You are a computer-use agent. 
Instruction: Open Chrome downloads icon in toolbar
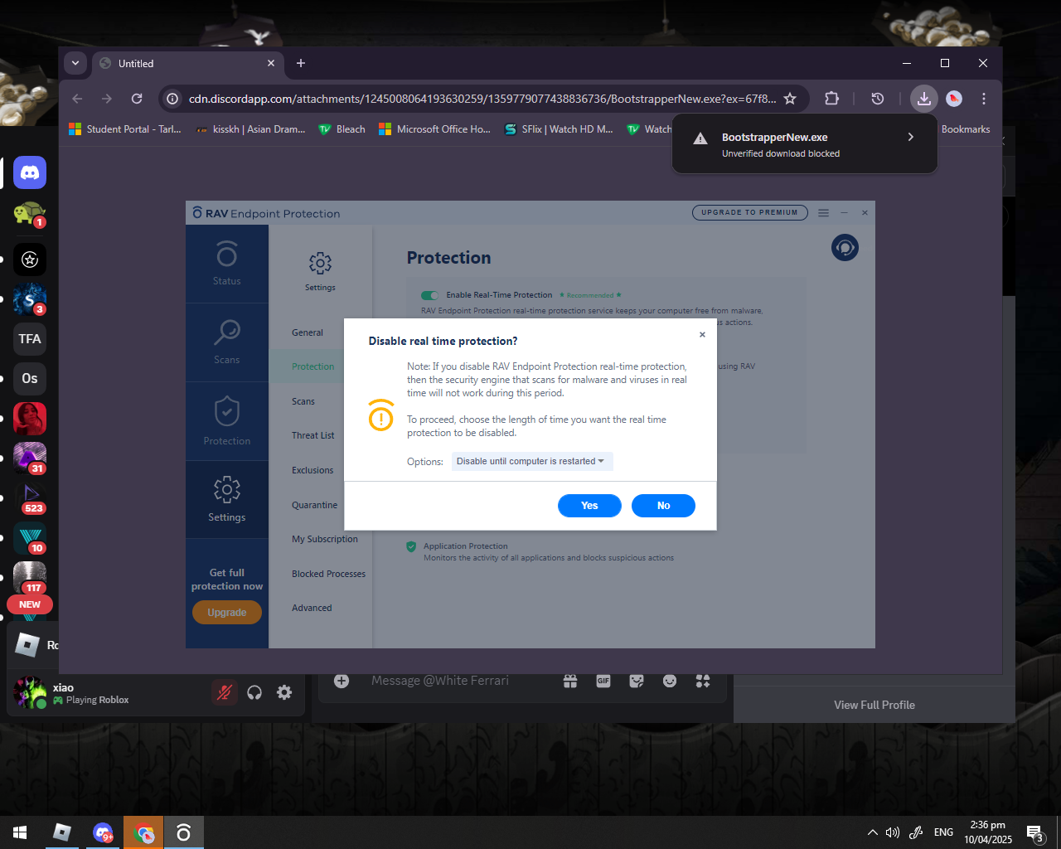pyautogui.click(x=923, y=99)
